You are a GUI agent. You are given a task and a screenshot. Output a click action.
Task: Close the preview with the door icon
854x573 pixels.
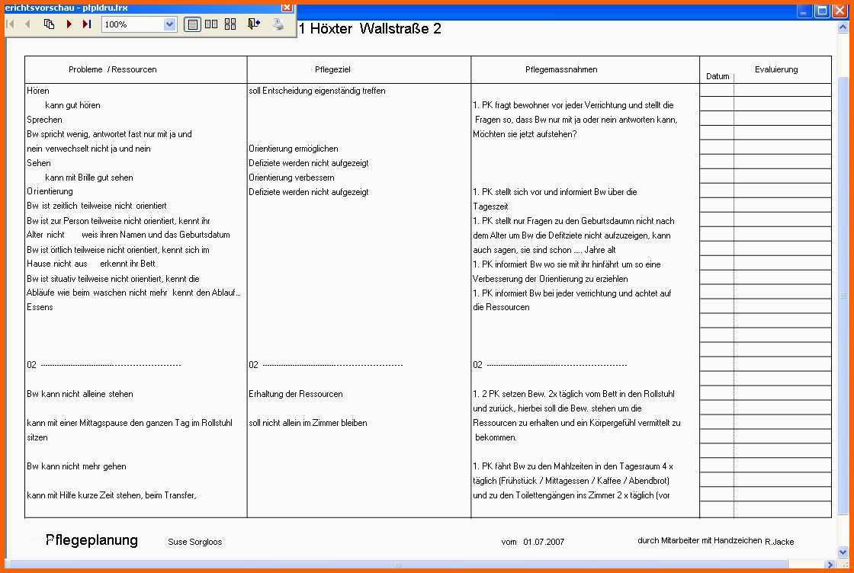point(254,24)
